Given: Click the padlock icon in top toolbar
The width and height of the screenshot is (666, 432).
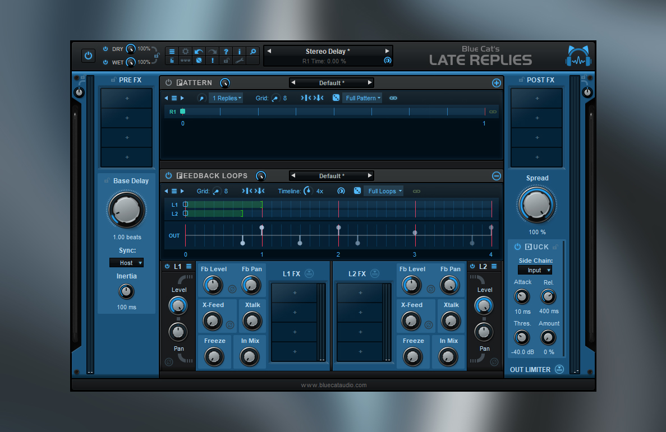Looking at the screenshot, I should coord(226,61).
